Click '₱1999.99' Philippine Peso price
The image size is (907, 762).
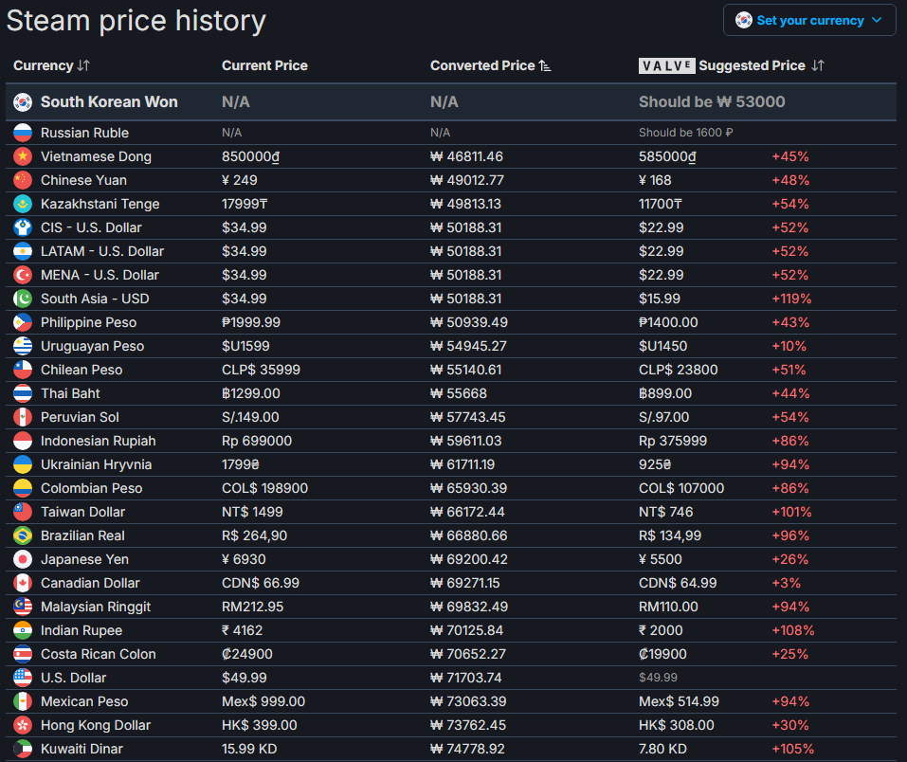pos(251,322)
